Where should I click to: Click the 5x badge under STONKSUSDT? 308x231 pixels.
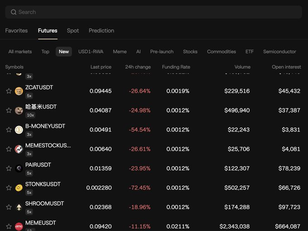(29, 192)
